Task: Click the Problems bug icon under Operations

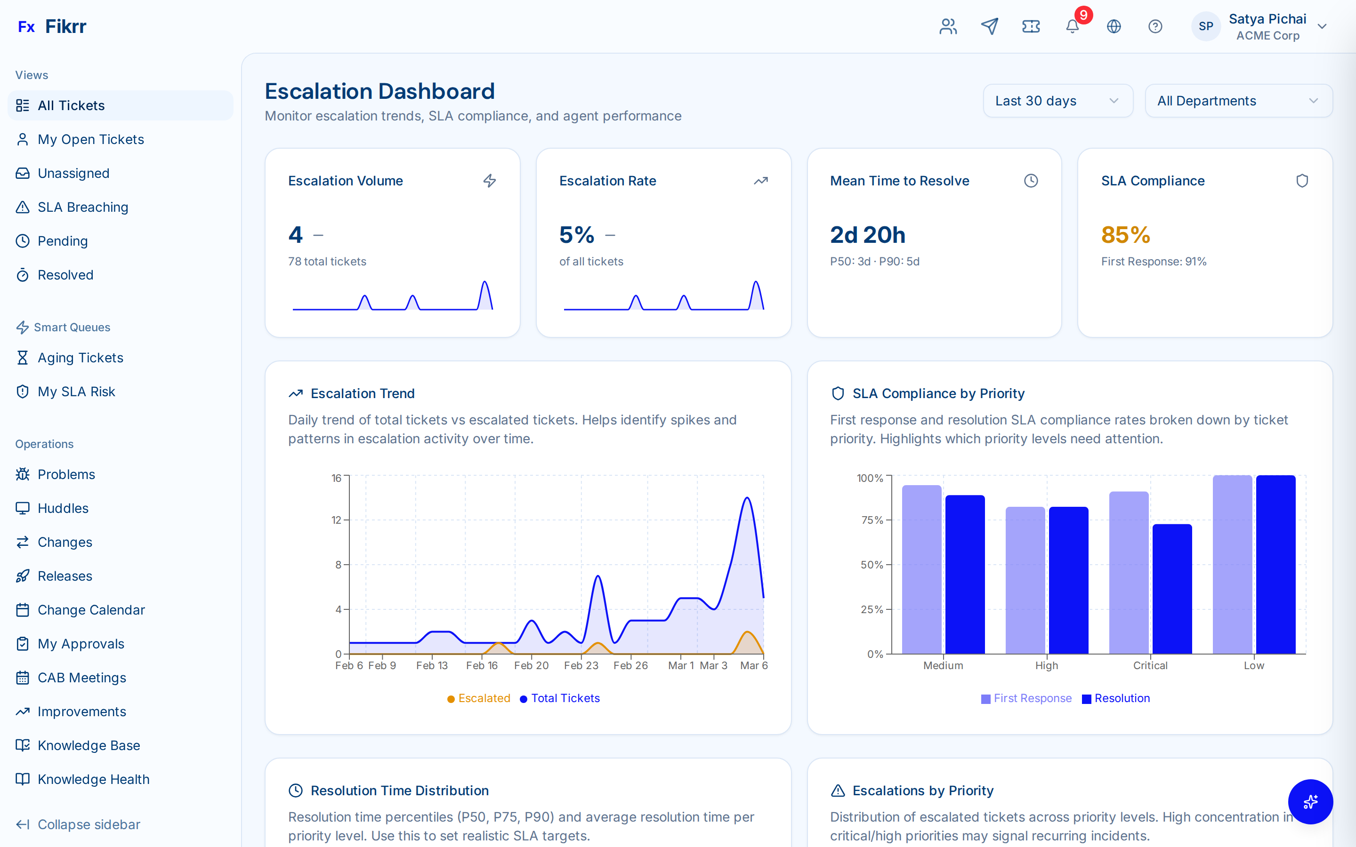Action: click(23, 474)
